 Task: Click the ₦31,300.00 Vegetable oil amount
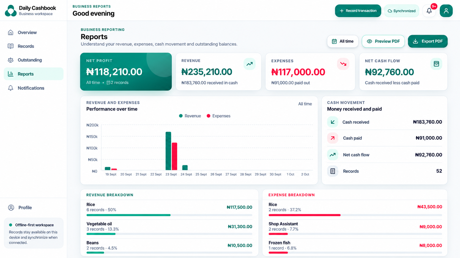pos(240,226)
